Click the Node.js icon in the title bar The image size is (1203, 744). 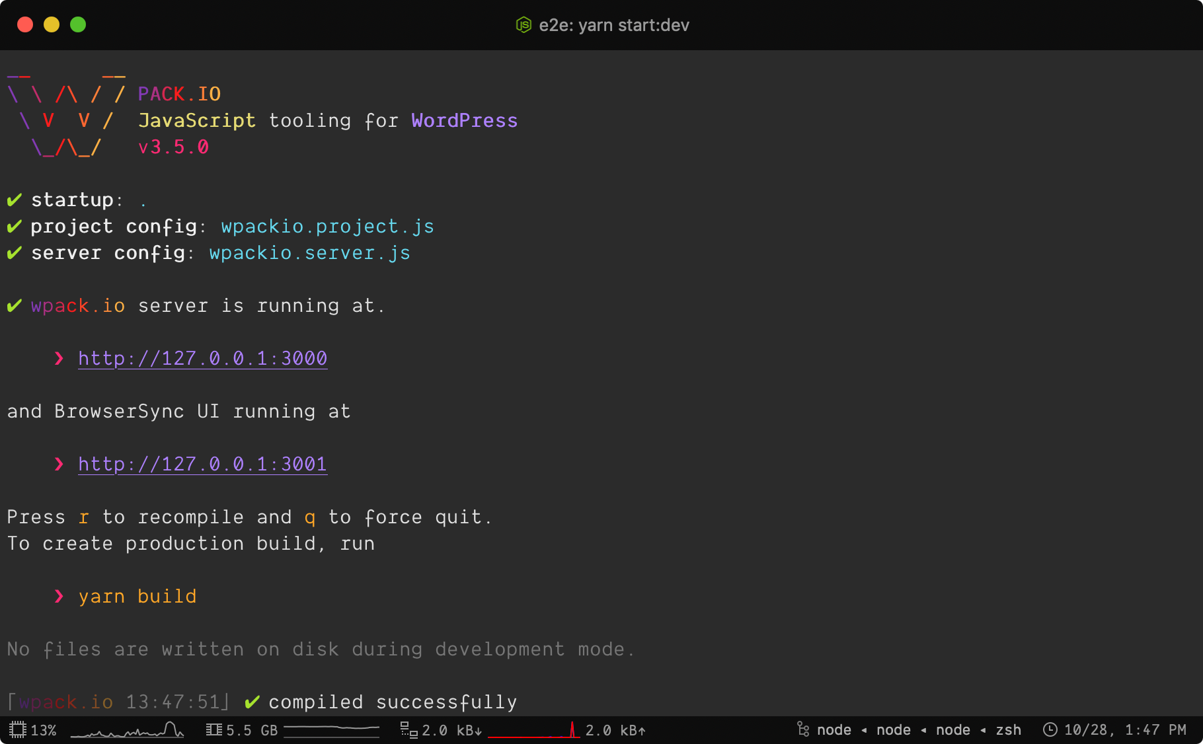click(x=523, y=25)
